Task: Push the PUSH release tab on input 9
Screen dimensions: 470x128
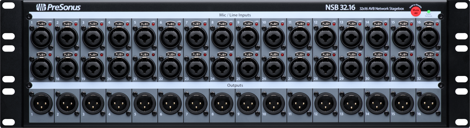Action: (248, 24)
